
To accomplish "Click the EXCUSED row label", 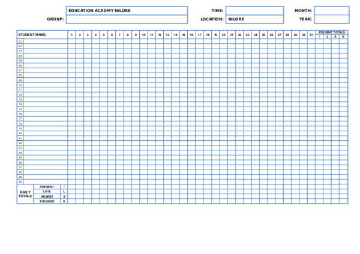I will click(47, 201).
